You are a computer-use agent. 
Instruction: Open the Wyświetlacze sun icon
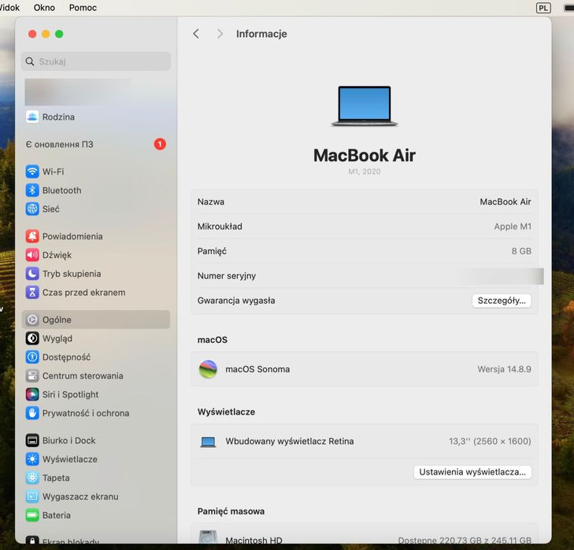click(x=32, y=459)
